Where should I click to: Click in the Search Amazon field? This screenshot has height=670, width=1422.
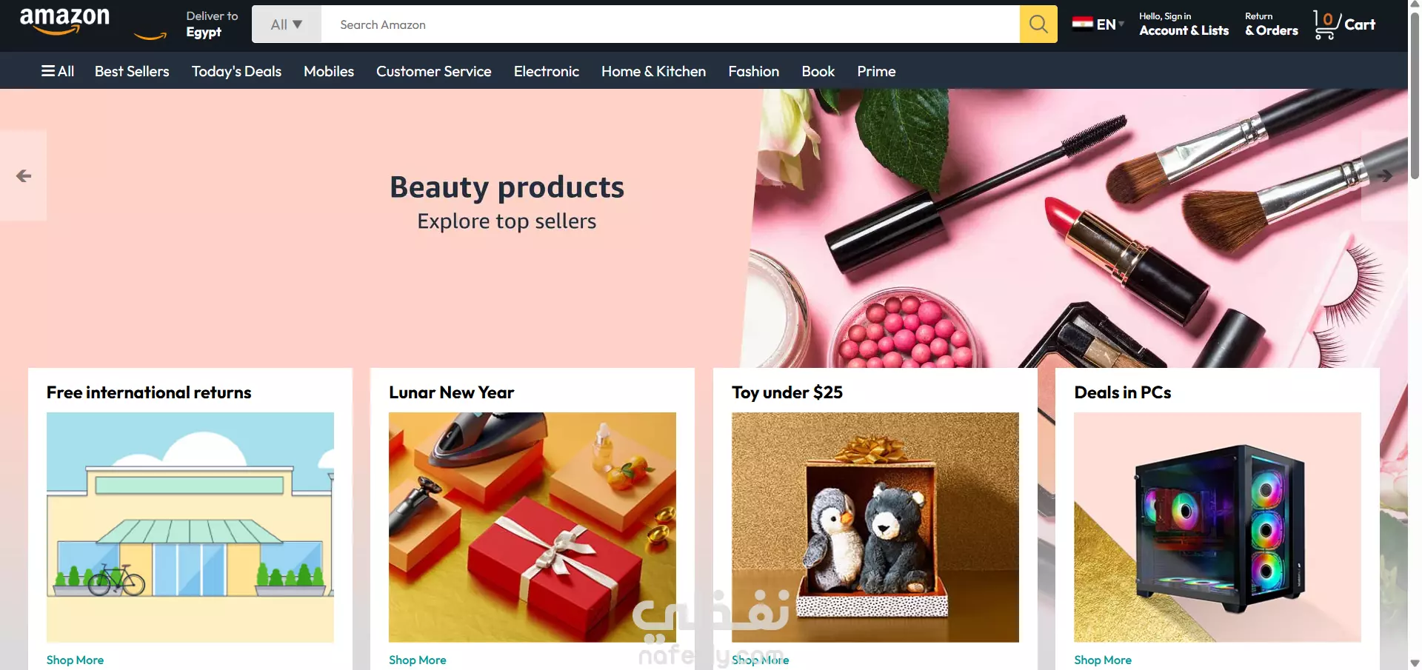[670, 24]
